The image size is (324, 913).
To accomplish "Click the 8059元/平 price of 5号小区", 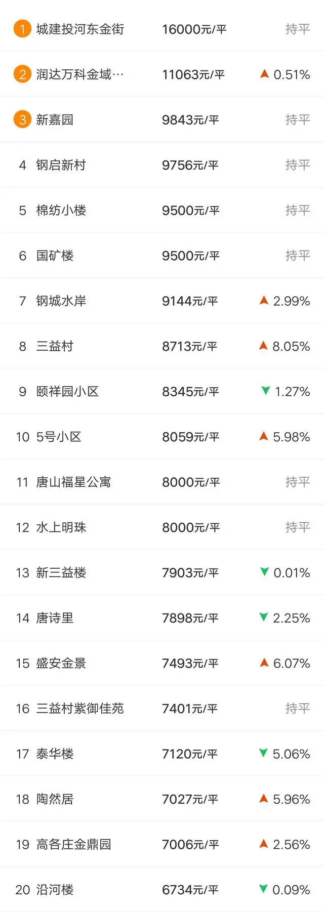I will coord(190,437).
